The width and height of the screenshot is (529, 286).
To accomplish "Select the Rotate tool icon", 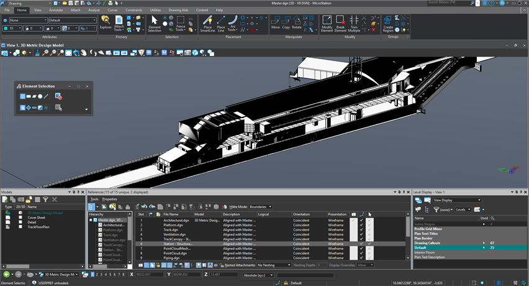I will tap(297, 22).
